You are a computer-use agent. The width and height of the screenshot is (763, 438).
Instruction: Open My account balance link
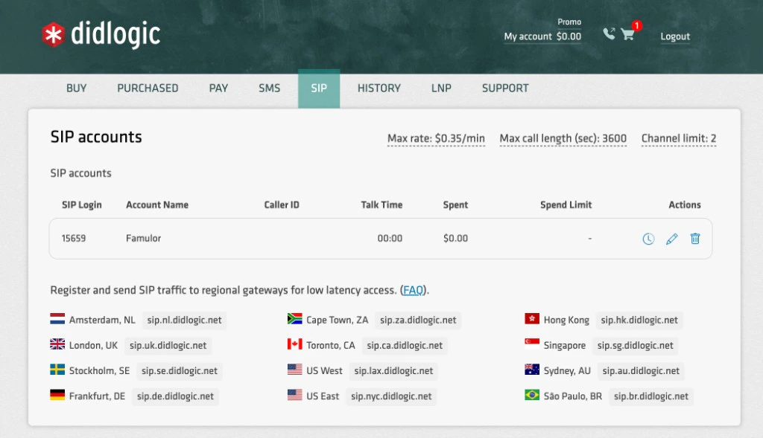coord(542,36)
